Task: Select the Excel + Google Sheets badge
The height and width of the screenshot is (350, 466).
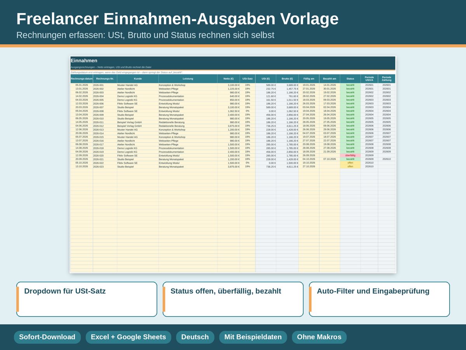Action: tap(128, 337)
